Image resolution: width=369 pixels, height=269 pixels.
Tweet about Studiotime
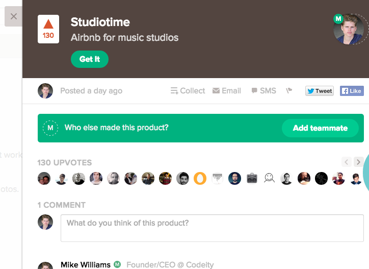coord(319,91)
